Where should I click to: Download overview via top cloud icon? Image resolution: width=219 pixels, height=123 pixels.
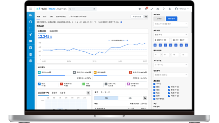[x=146, y=17]
